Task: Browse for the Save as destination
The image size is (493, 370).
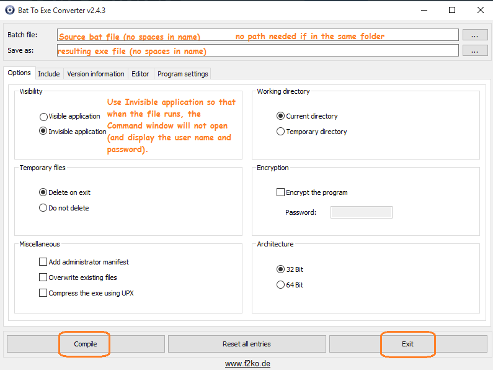Action: coord(474,51)
